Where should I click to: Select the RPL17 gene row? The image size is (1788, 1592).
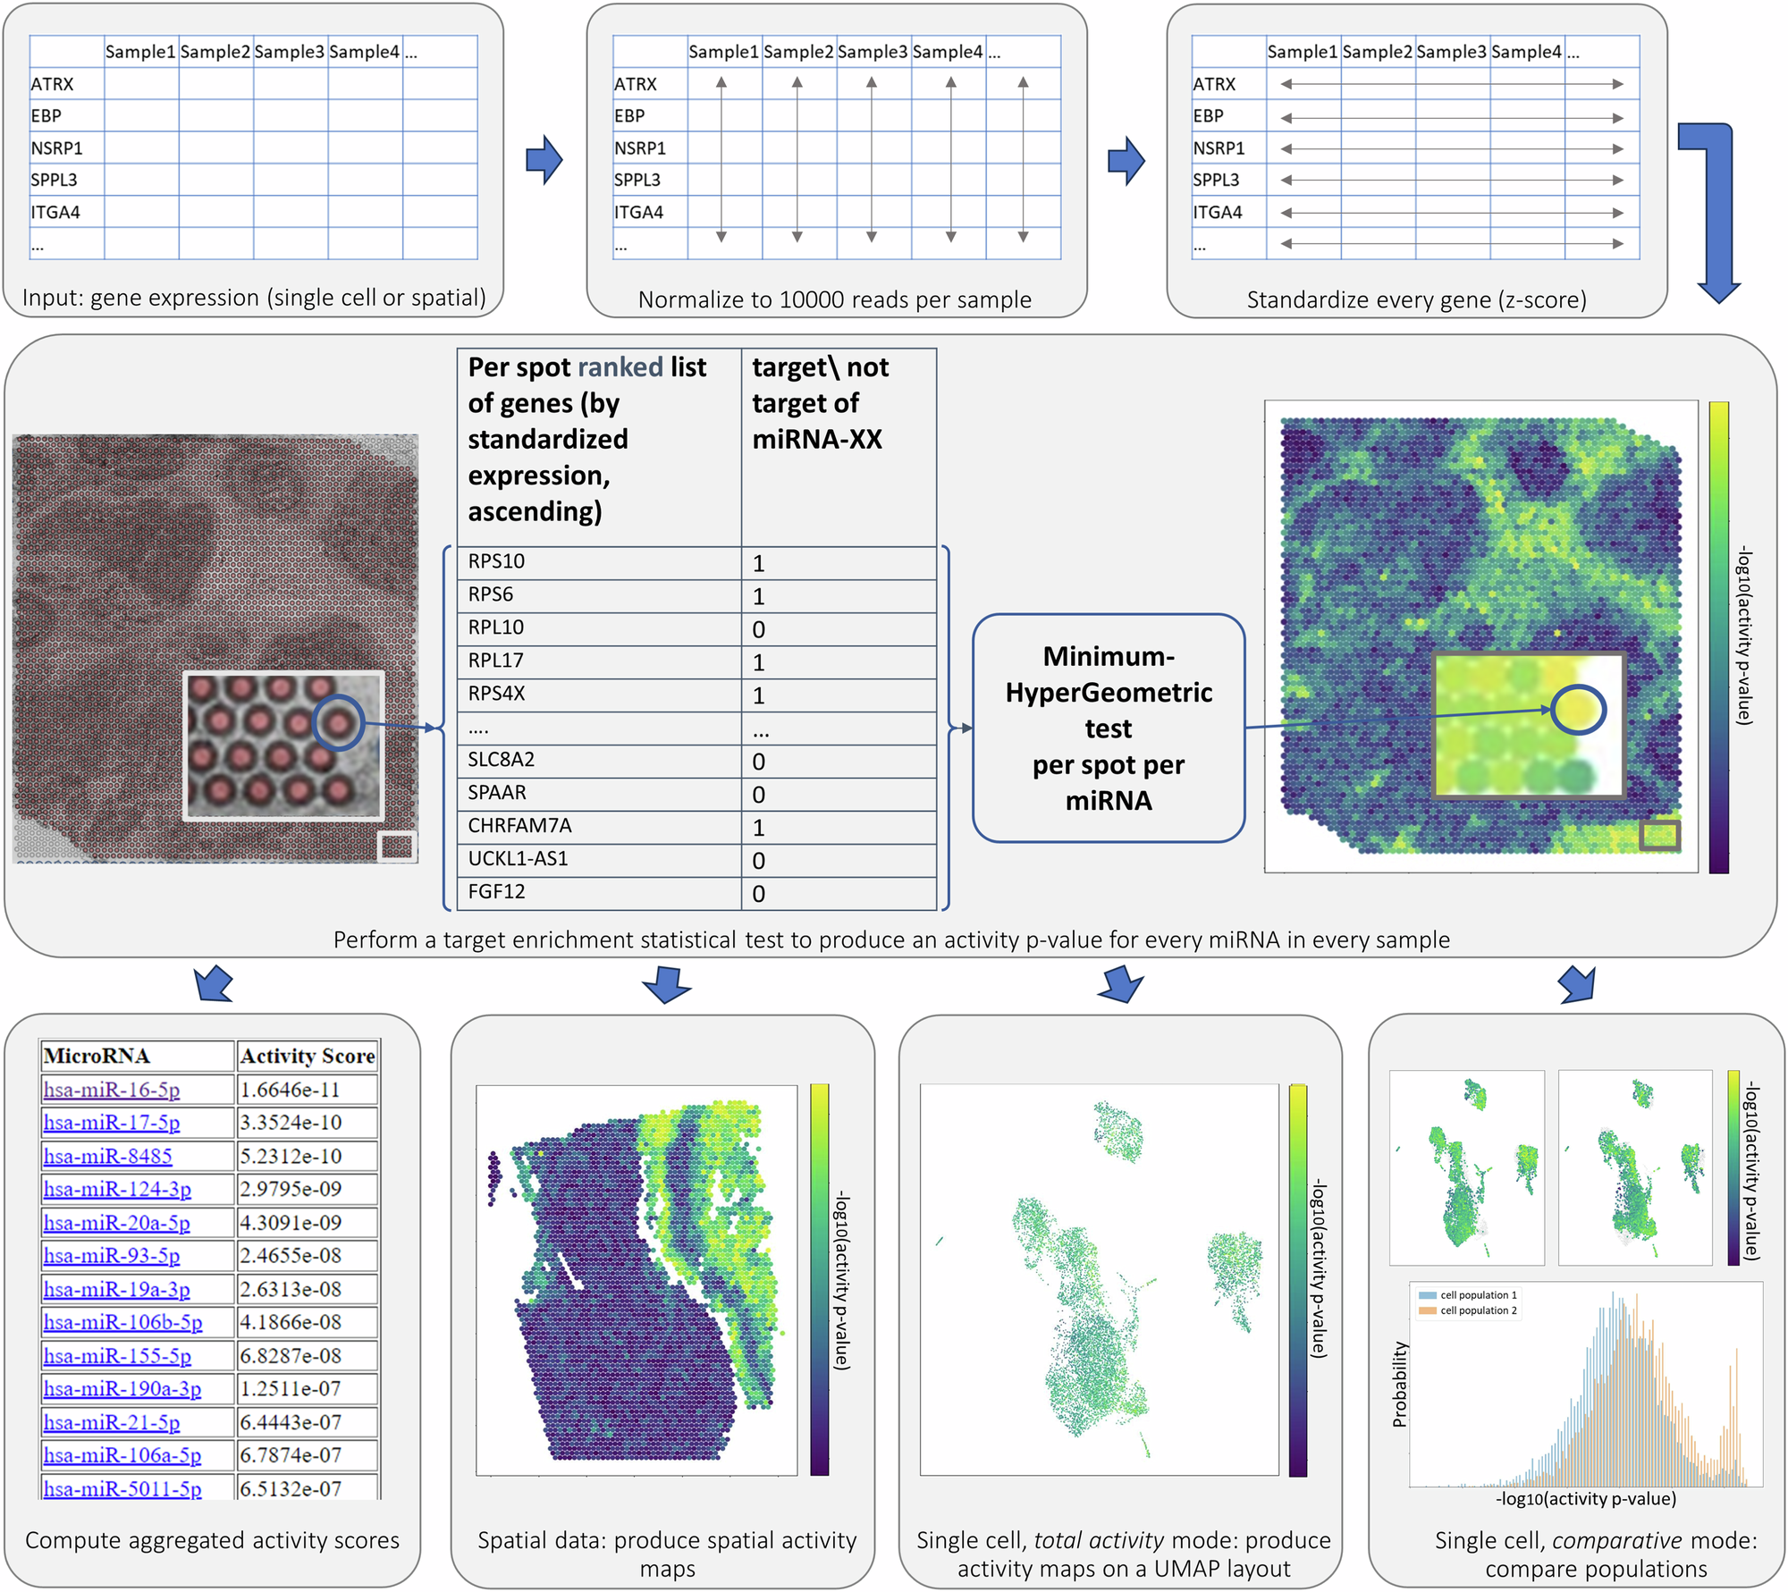(696, 662)
